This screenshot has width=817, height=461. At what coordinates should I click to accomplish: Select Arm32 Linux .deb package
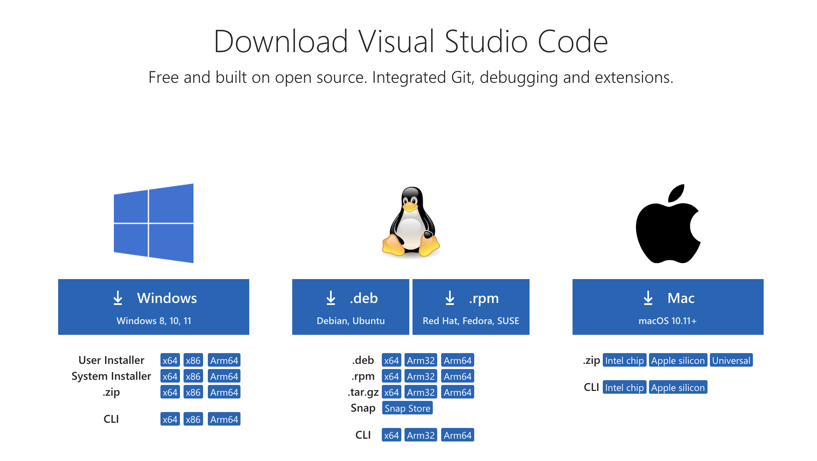421,360
